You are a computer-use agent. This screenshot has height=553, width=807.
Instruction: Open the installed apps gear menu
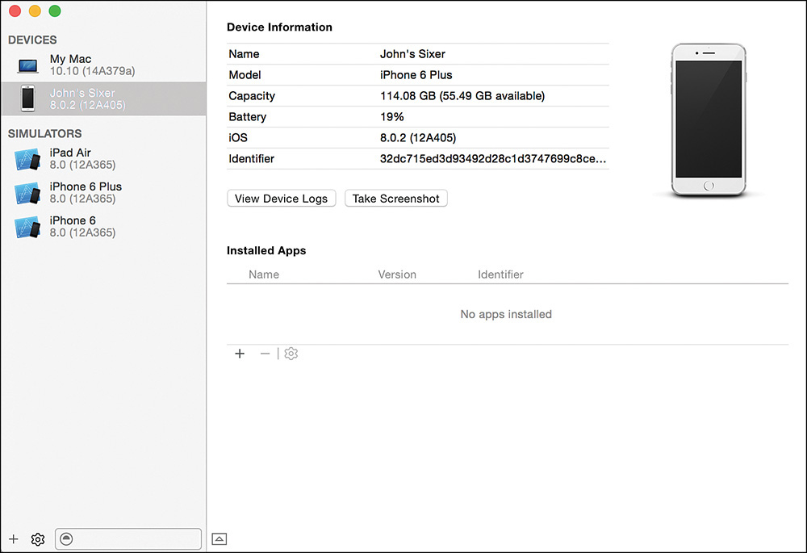tap(291, 354)
